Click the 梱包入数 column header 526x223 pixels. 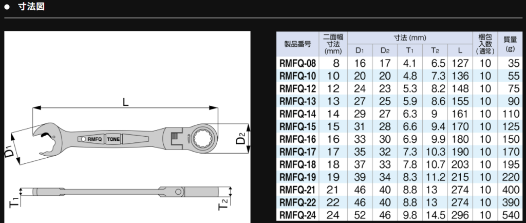pyautogui.click(x=484, y=44)
